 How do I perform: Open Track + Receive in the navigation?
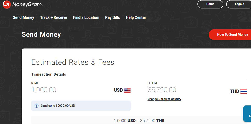(x=54, y=17)
